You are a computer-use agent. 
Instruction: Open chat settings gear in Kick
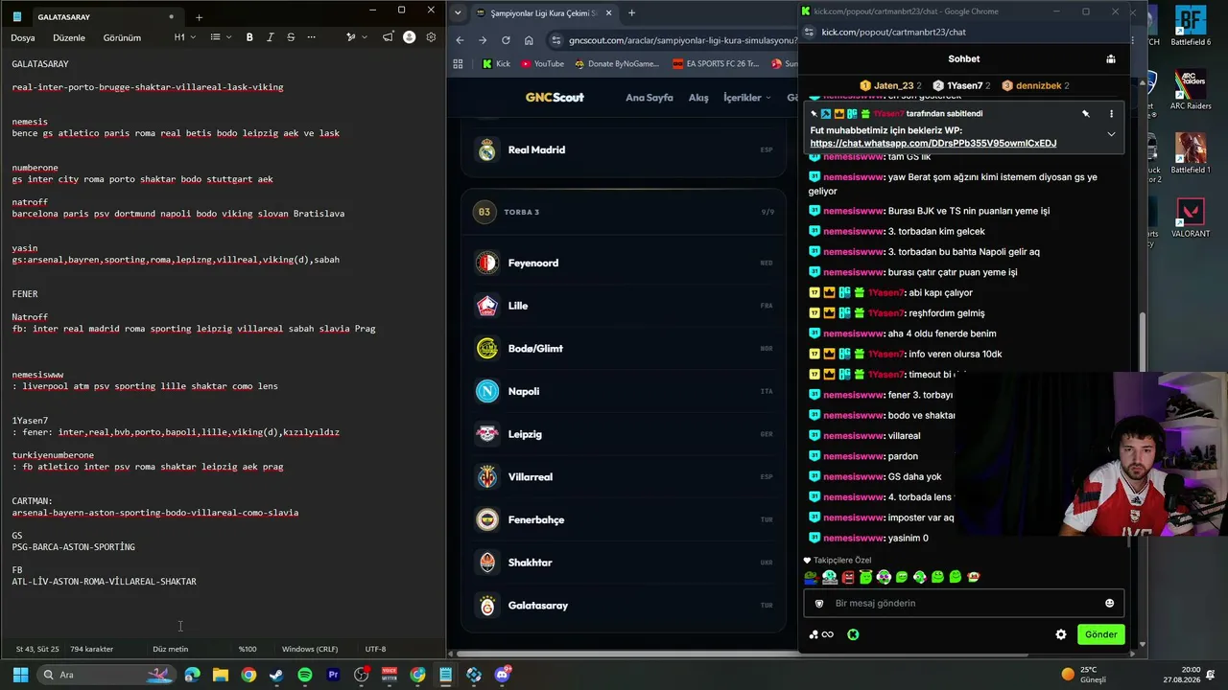pyautogui.click(x=1061, y=634)
